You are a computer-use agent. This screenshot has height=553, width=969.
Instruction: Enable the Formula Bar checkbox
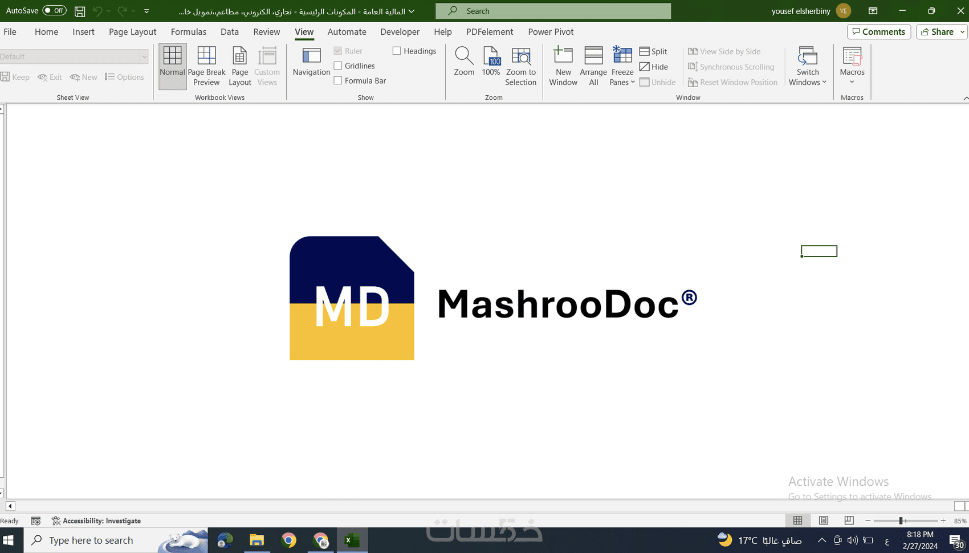pyautogui.click(x=338, y=80)
